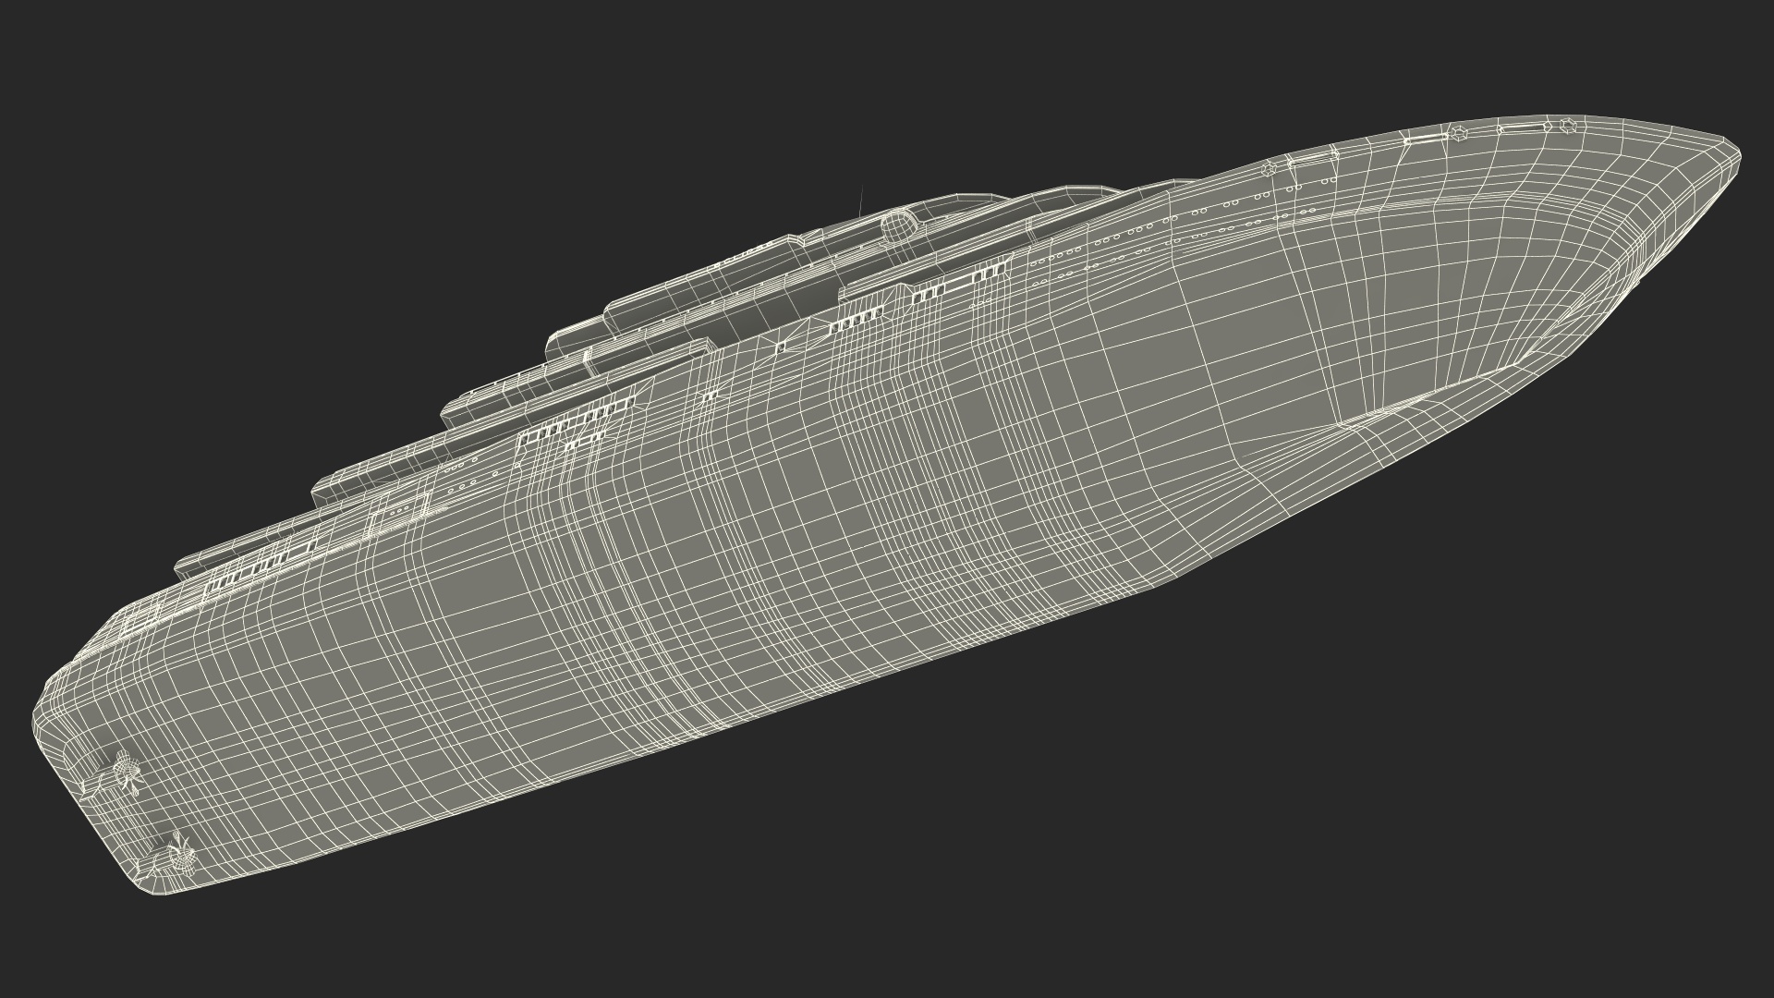Select the radar dome on the superstructure
This screenshot has width=1774, height=998.
click(897, 223)
